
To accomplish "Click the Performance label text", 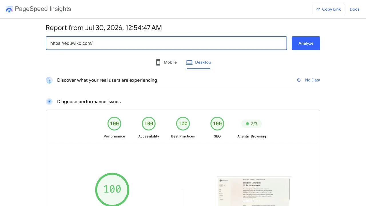I will tap(114, 136).
